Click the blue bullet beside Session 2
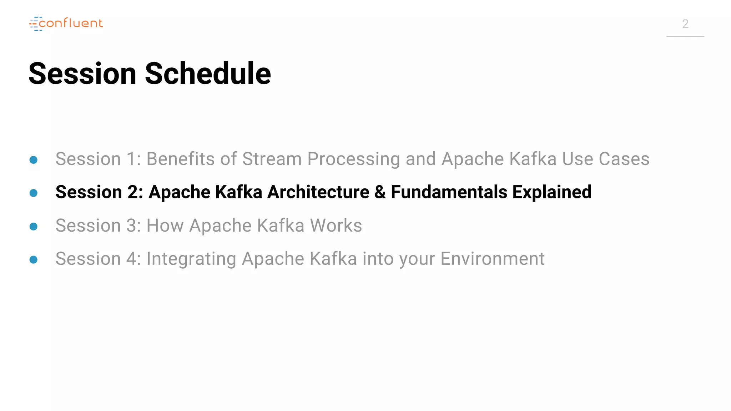 tap(34, 193)
